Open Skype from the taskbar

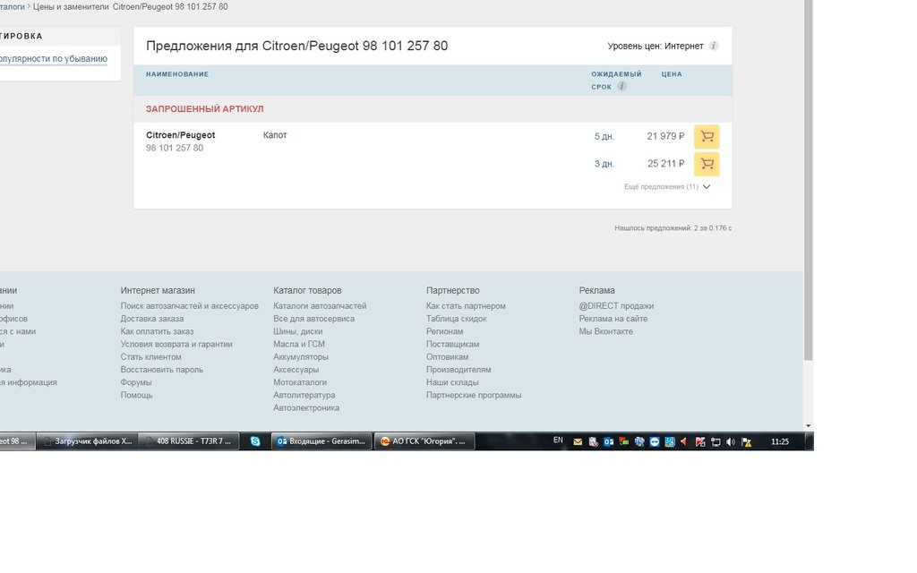pos(255,441)
